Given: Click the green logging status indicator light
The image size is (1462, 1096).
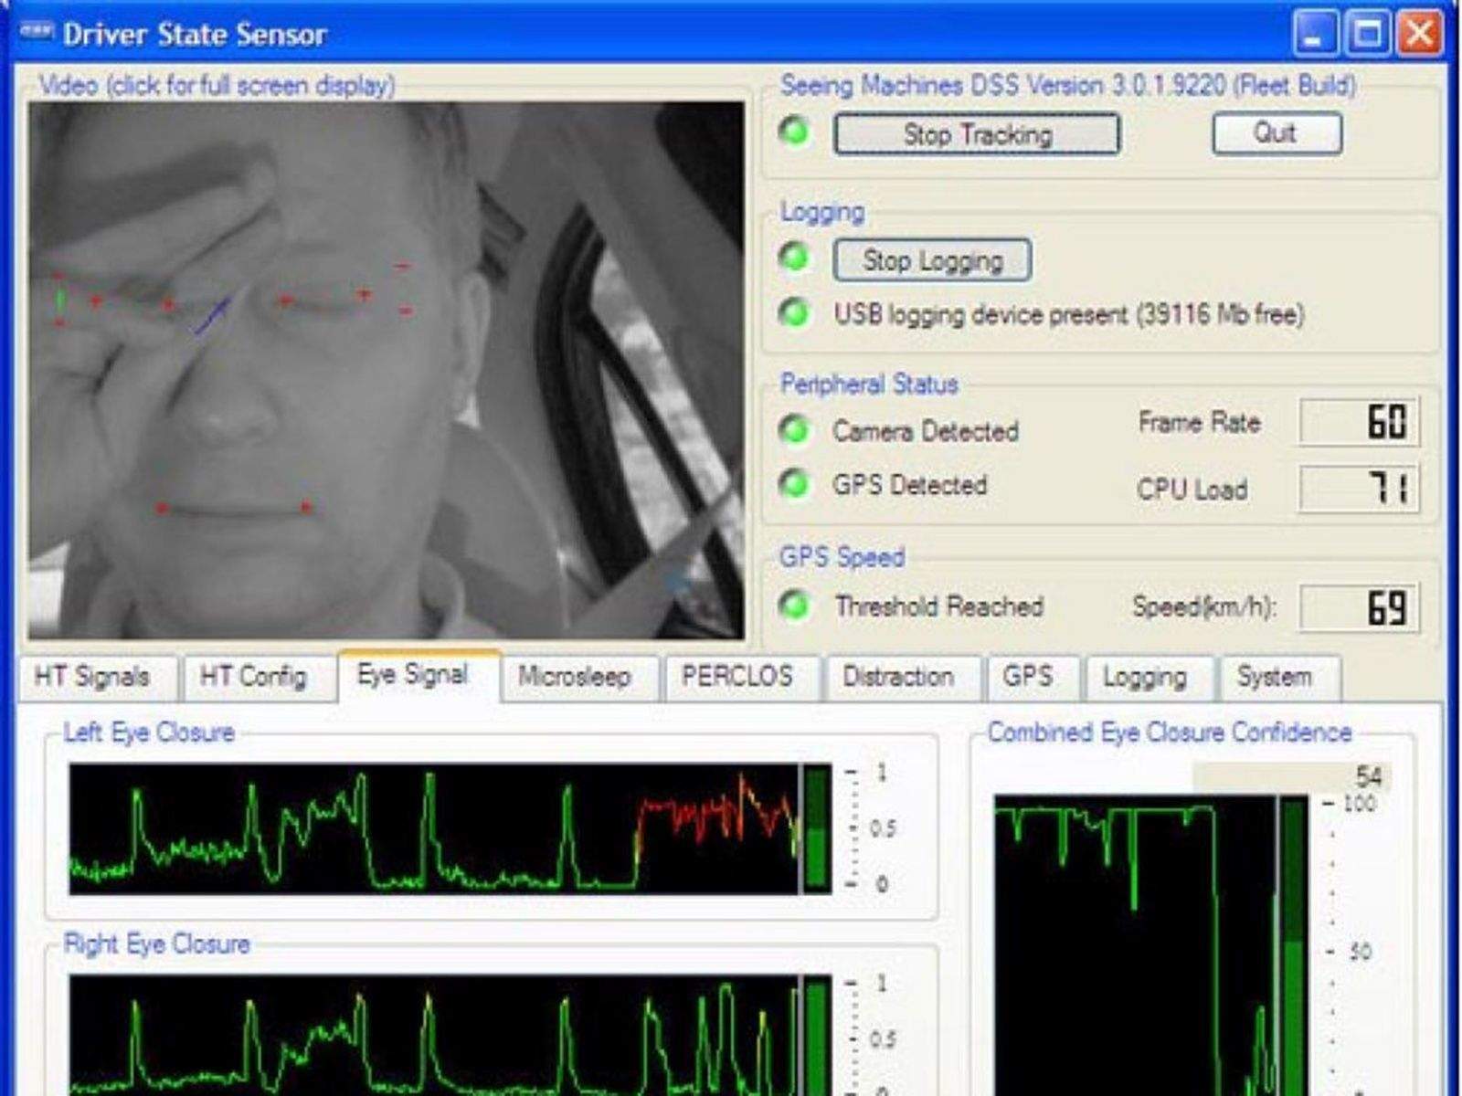Looking at the screenshot, I should click(794, 258).
